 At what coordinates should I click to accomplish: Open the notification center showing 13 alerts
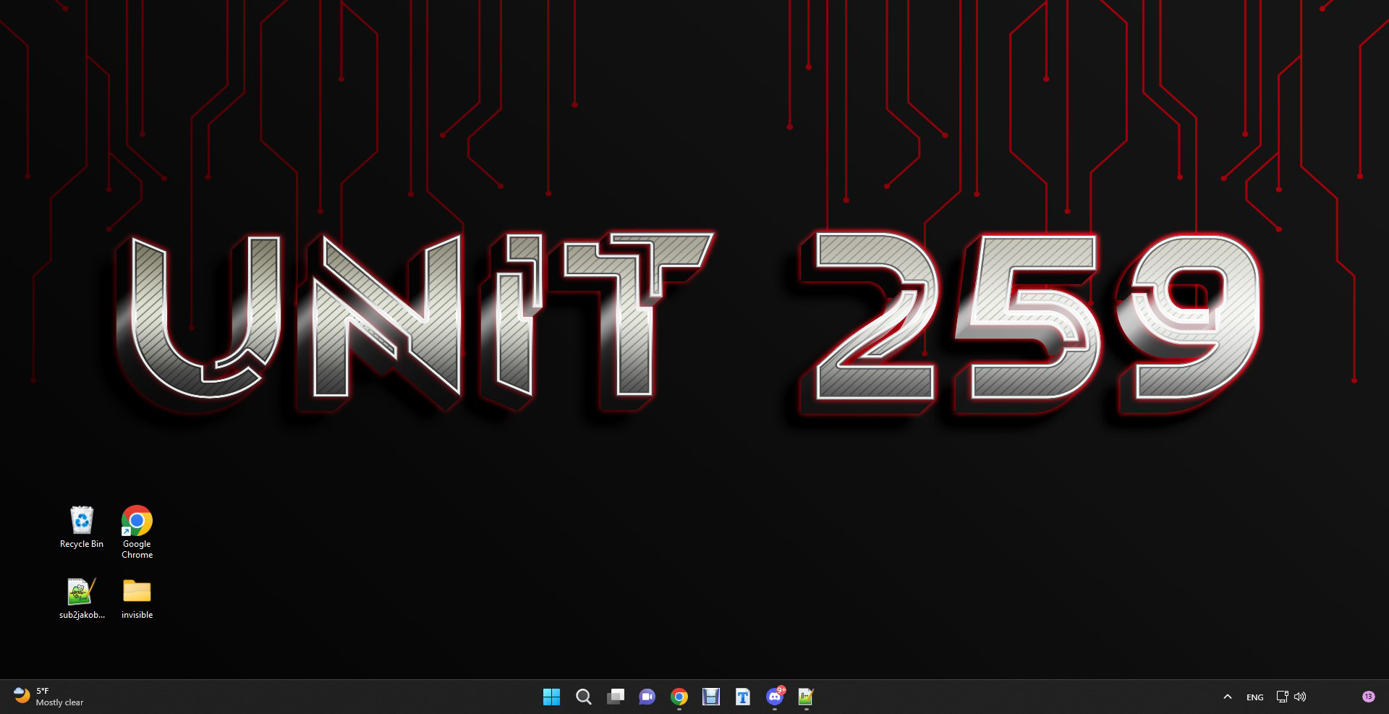click(1369, 697)
